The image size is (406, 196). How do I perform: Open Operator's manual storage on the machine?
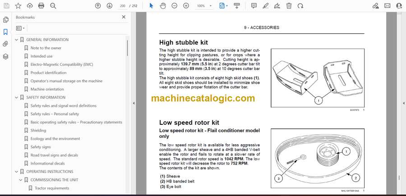[66, 81]
